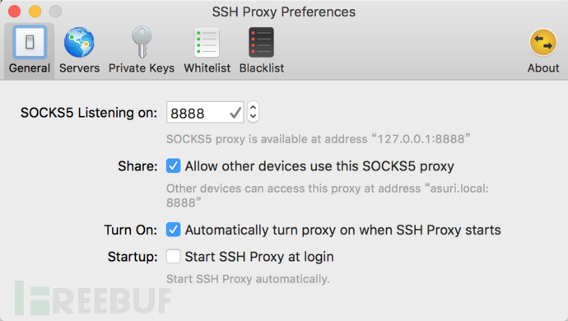Click the SOCKS5 listening port field
The image size is (568, 321).
tap(205, 112)
